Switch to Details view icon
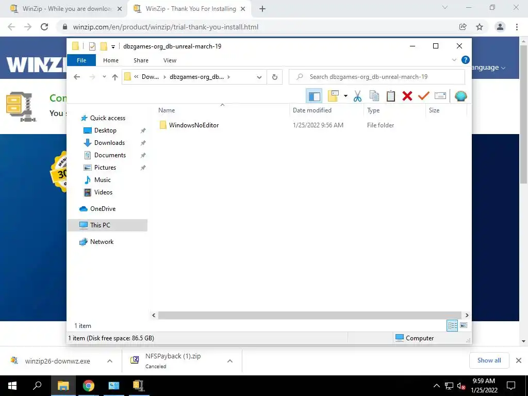This screenshot has width=528, height=396. (452, 326)
